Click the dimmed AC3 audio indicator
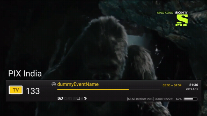 coord(70,98)
